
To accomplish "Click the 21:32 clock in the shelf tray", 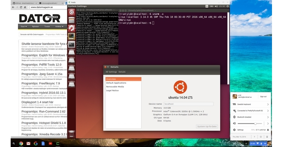I will [252, 144].
